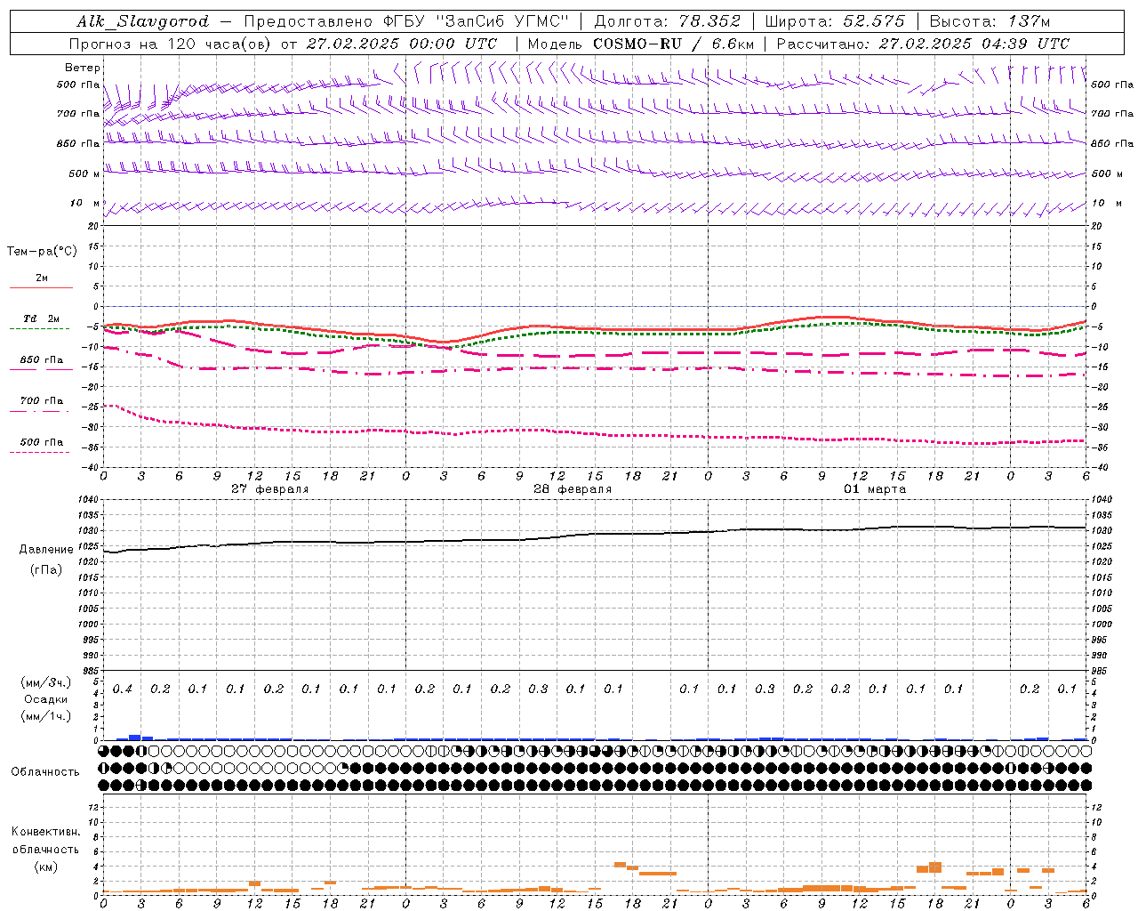Click the '(гПа)' pressure unit label

coord(46,569)
